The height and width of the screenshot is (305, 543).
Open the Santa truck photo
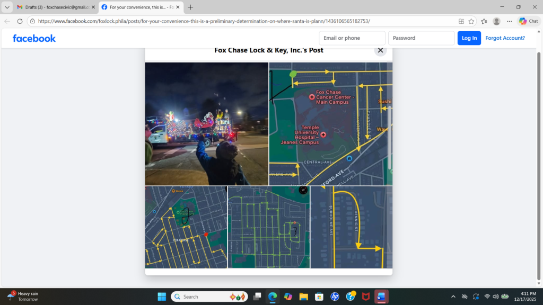(x=207, y=124)
